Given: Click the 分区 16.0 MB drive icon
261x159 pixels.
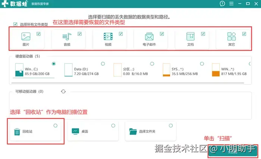Looking at the screenshot, I should click(x=117, y=70).
